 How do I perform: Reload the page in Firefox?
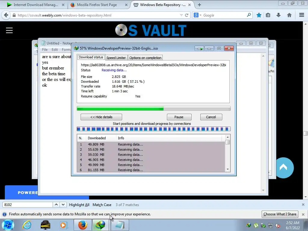coord(186,15)
